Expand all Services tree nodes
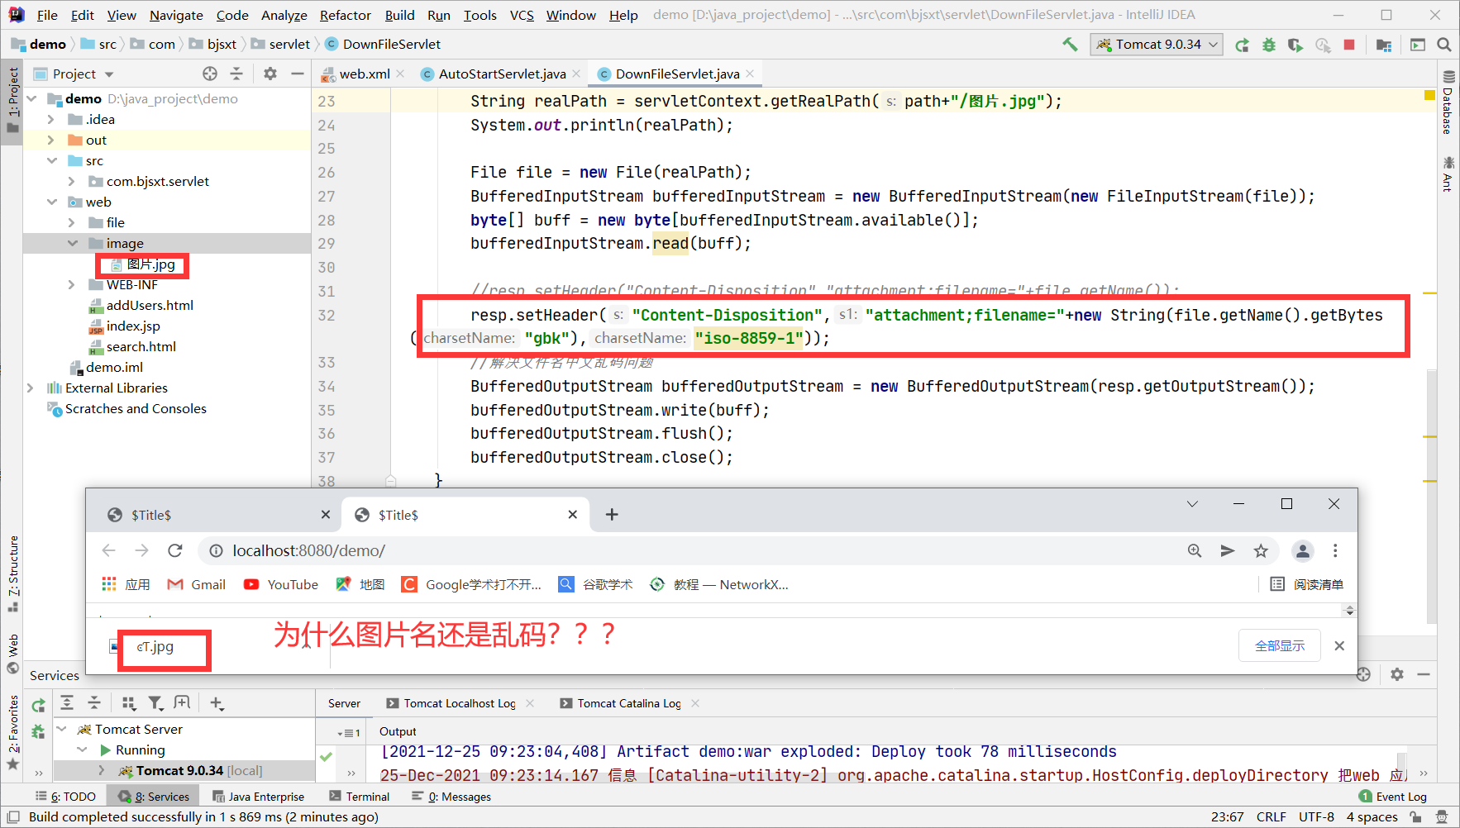The image size is (1460, 828). click(x=67, y=702)
